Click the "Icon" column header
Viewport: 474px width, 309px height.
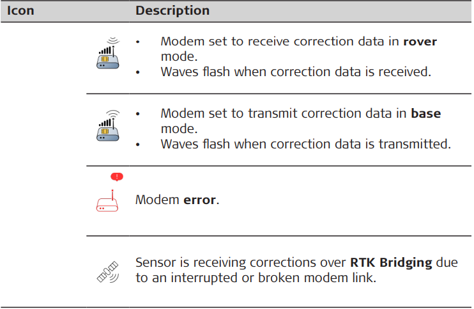20,11
